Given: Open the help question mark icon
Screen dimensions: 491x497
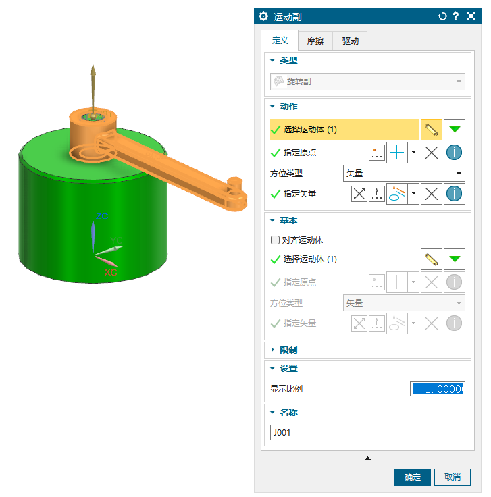Looking at the screenshot, I should (x=456, y=16).
